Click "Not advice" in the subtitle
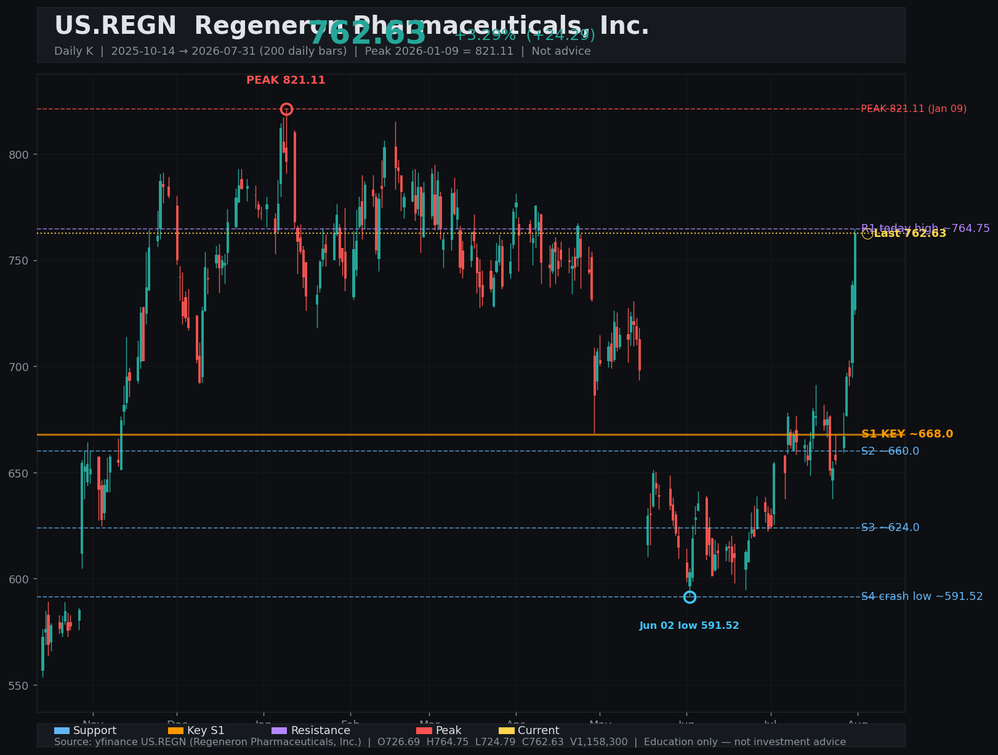 tap(561, 51)
